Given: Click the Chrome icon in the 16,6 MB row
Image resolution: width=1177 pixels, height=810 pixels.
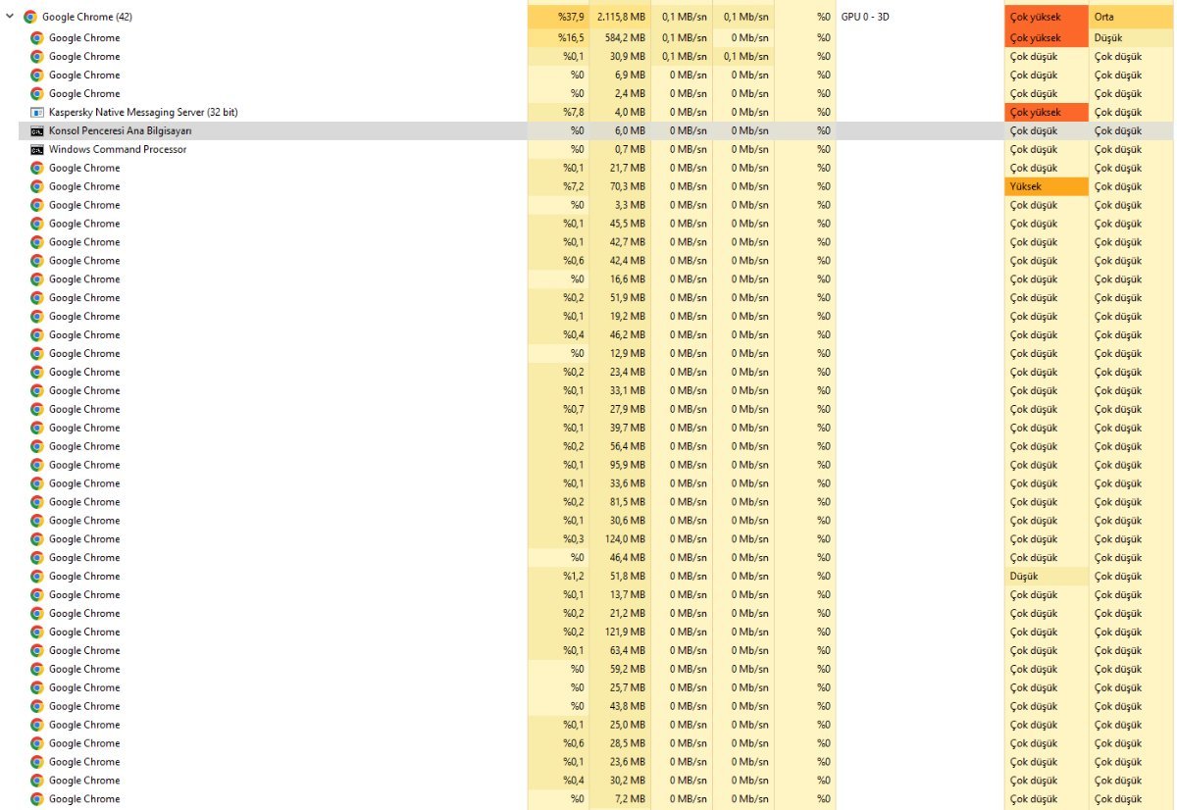Looking at the screenshot, I should pyautogui.click(x=37, y=279).
